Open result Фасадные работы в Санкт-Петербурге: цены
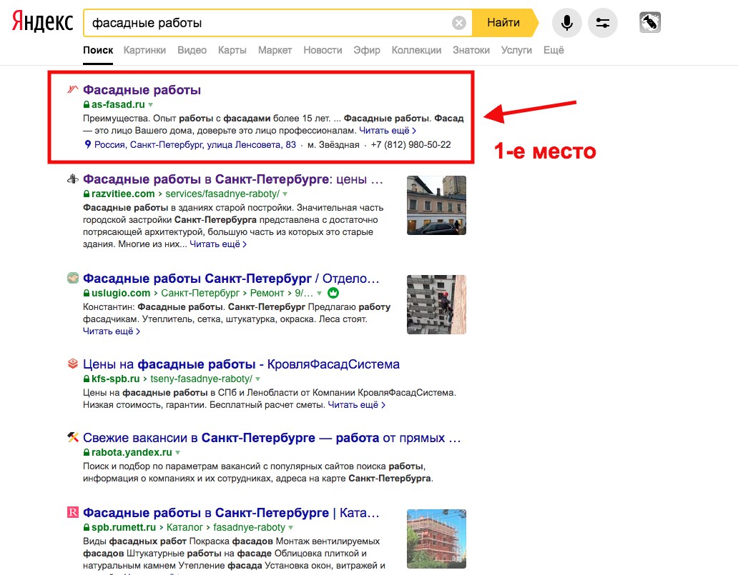738x575 pixels. [233, 179]
